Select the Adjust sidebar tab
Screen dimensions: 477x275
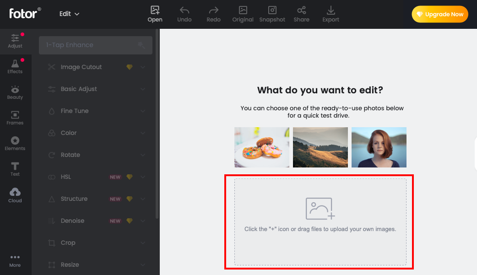(x=15, y=41)
